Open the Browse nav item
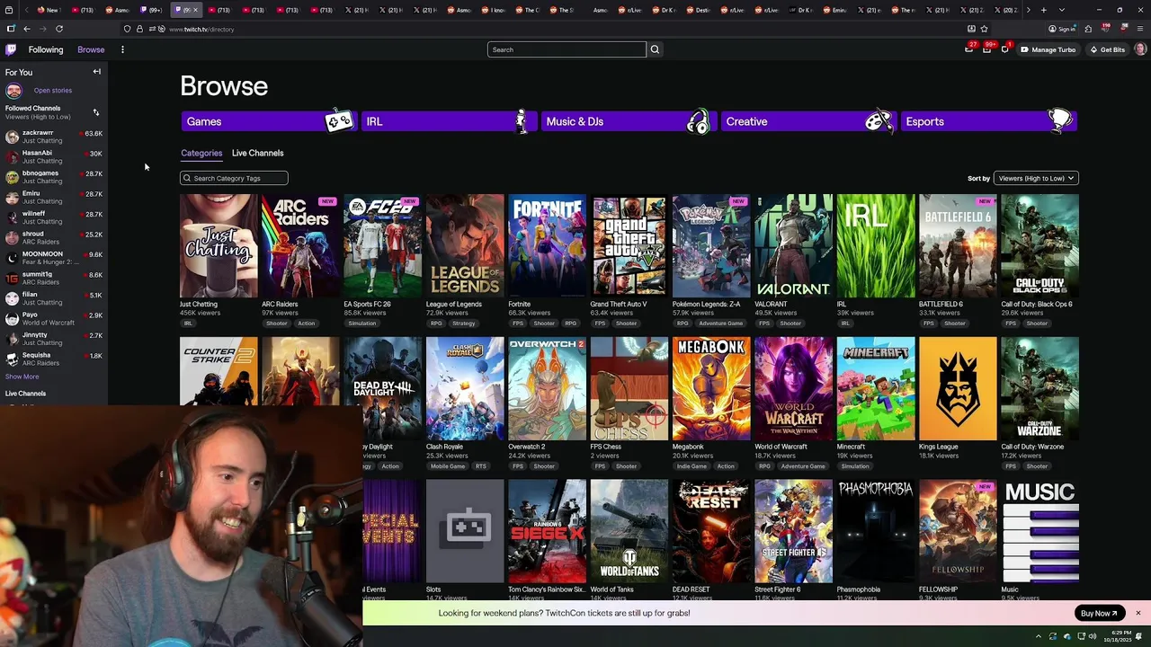Viewport: 1151px width, 647px height. [x=91, y=49]
